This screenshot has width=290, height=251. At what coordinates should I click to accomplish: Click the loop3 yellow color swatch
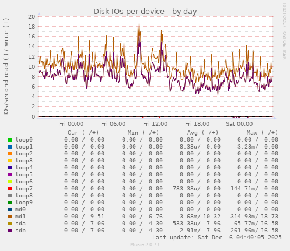(x=10, y=161)
